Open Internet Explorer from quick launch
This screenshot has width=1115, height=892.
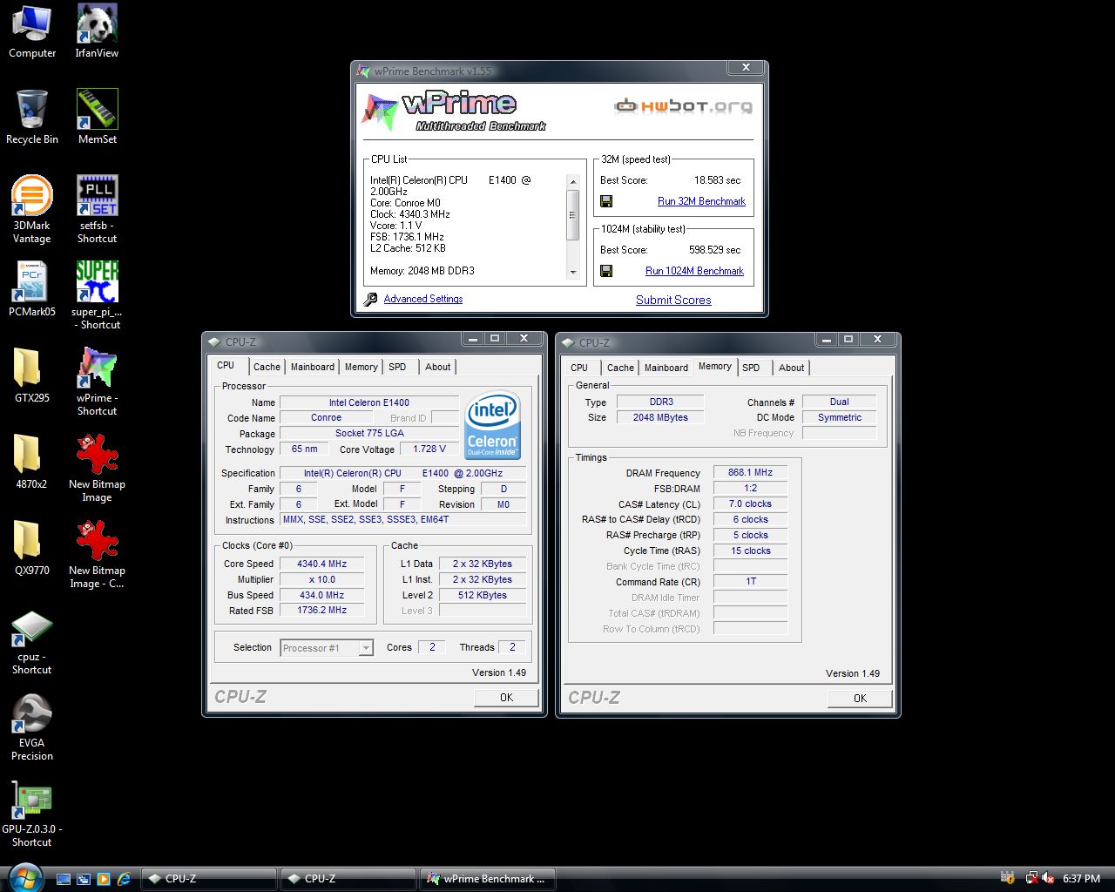124,879
